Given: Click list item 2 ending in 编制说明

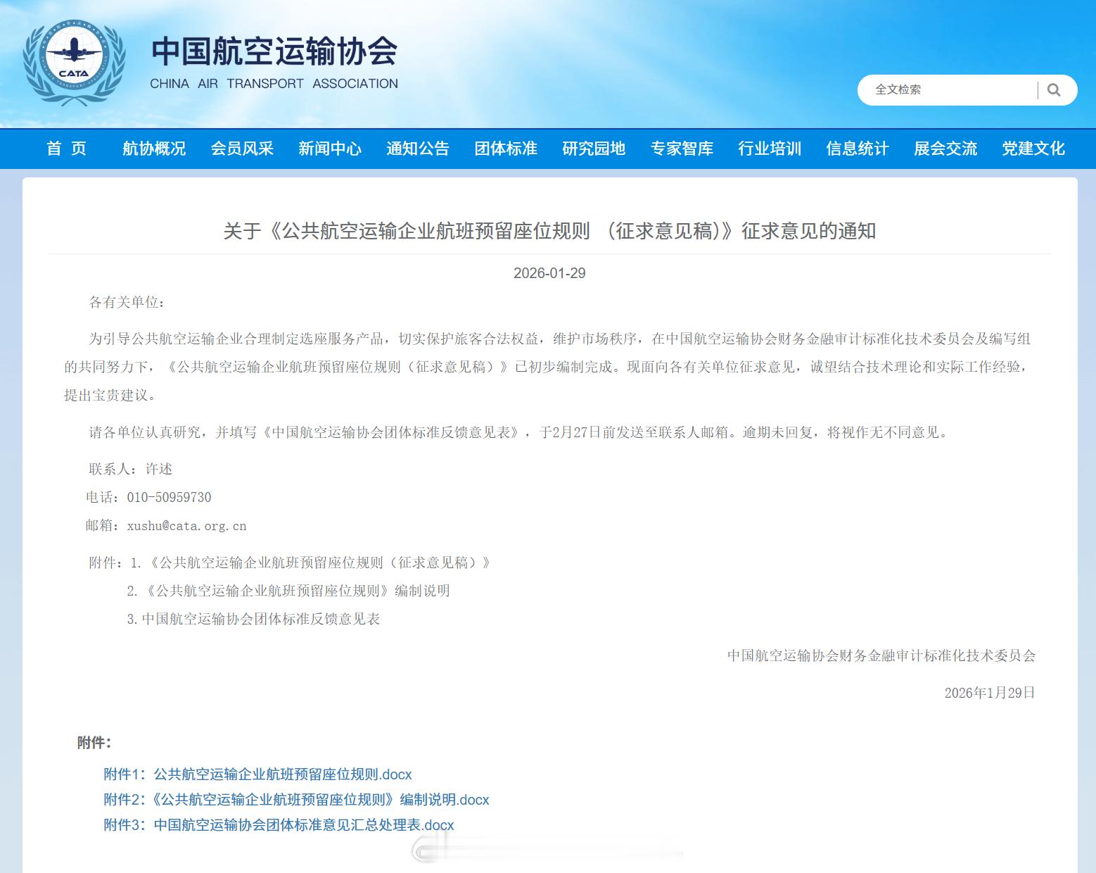Looking at the screenshot, I should [288, 591].
